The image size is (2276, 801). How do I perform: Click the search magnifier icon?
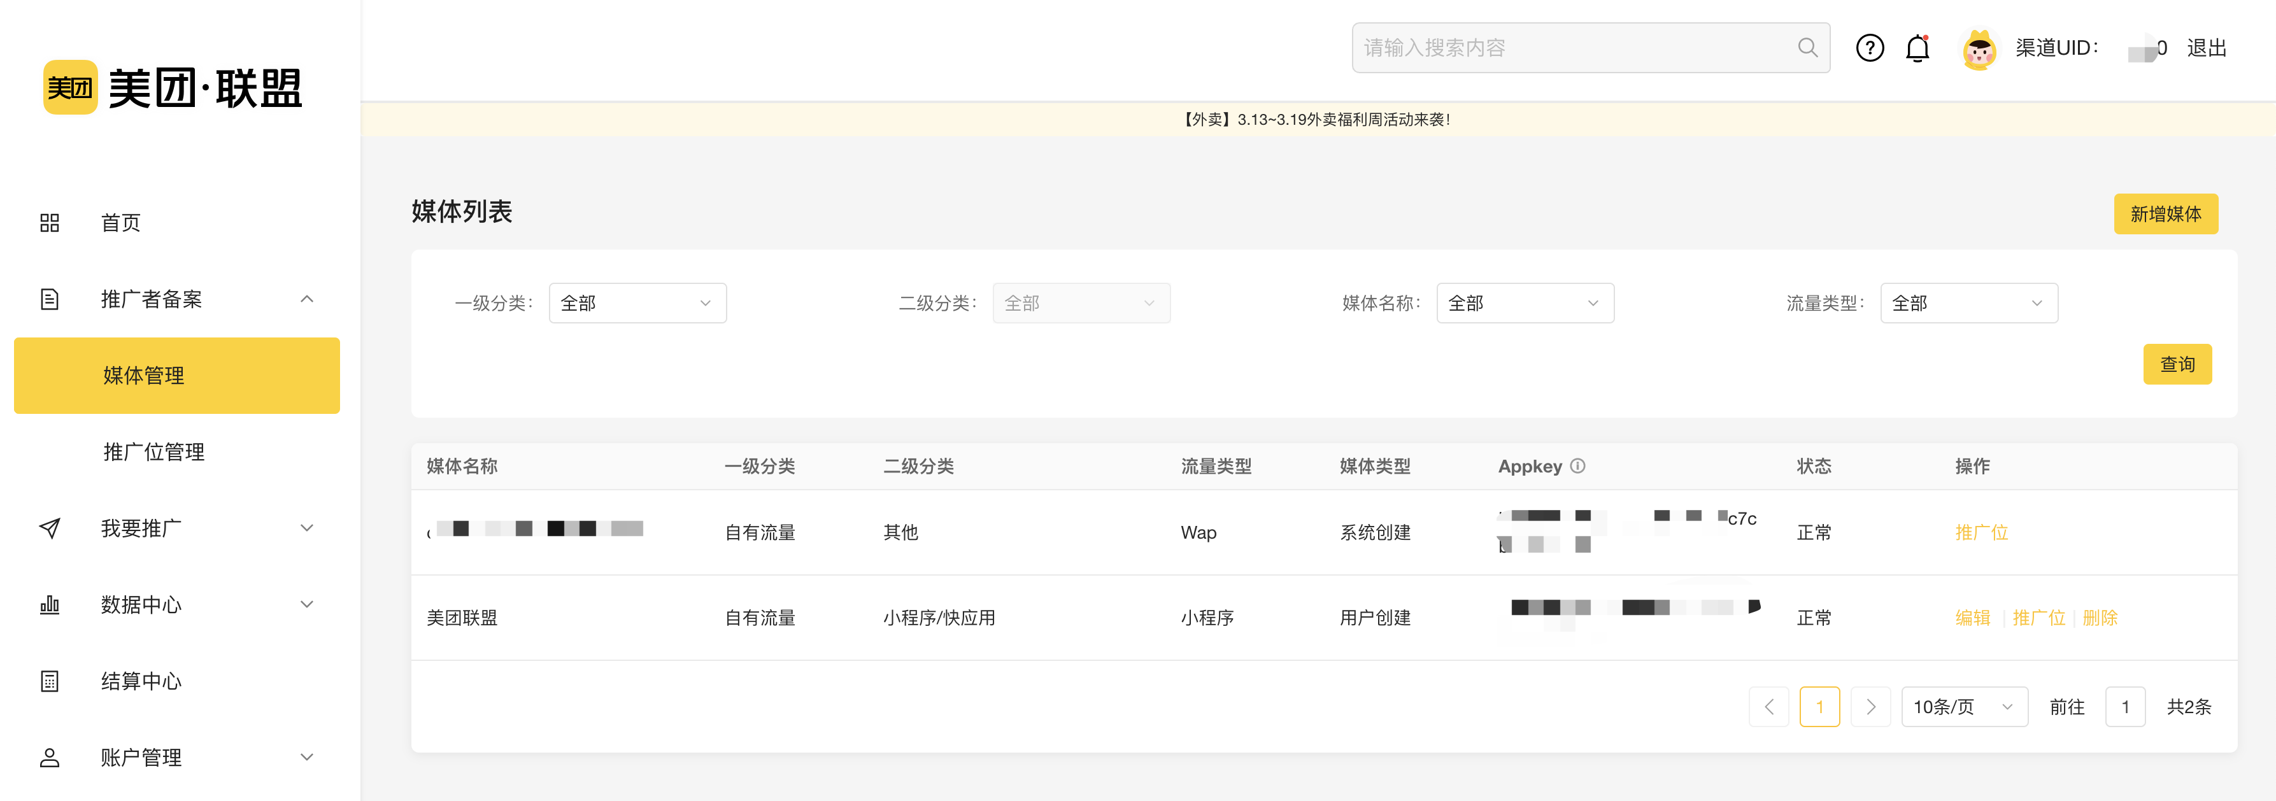[x=1807, y=48]
